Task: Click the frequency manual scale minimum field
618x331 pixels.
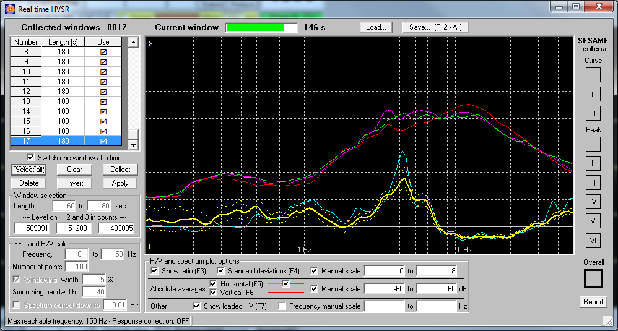Action: (x=385, y=306)
